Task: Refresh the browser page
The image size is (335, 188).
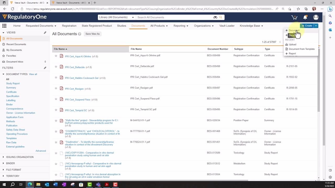Action: 13,9
